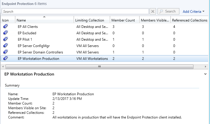The width and height of the screenshot is (210, 124).
Task: Click the EP Server ConfigMgr collection icon
Action: coord(6,46)
